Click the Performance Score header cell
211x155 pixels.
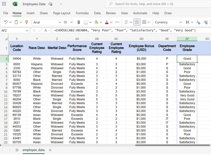pyautogui.click(x=77, y=48)
